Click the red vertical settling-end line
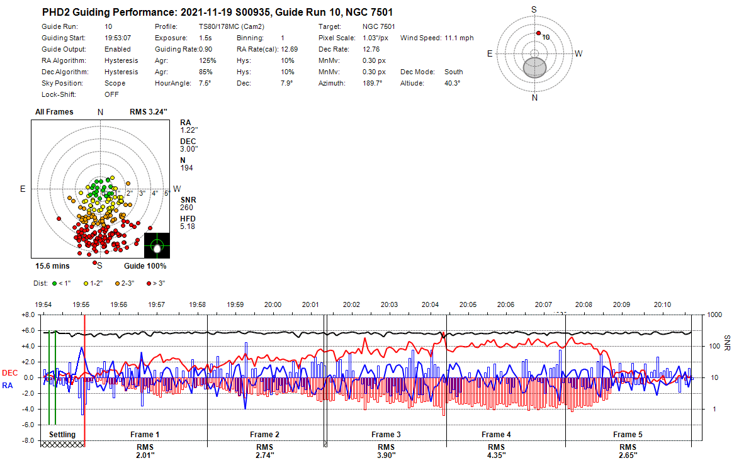The image size is (739, 463). [x=84, y=381]
